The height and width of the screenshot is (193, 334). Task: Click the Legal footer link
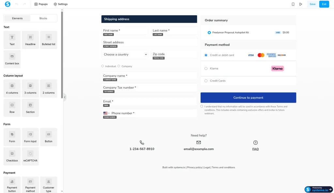pos(207,167)
